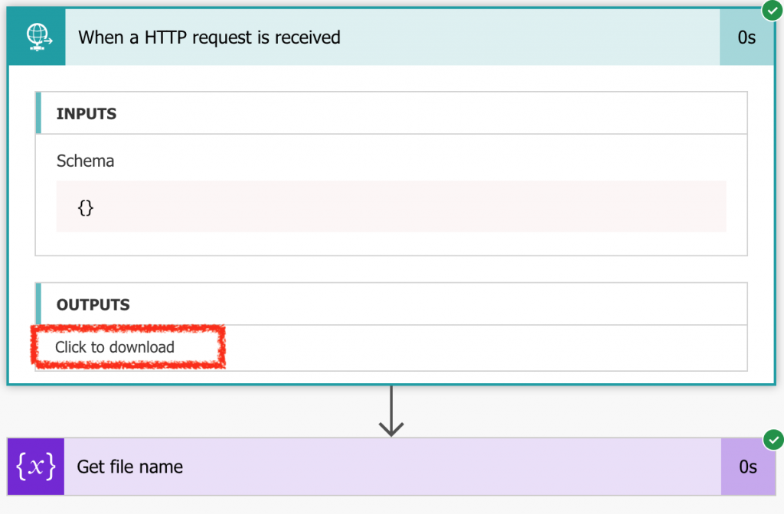Click the 'Click to download' outputs link

tap(115, 347)
